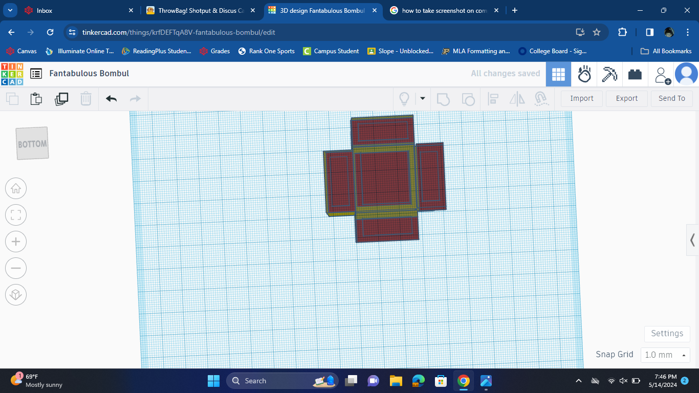This screenshot has height=393, width=699.
Task: Click the Duplicate and repeat icon
Action: click(x=61, y=99)
